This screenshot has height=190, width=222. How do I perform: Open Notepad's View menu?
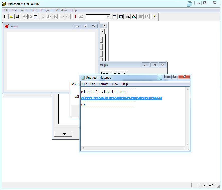coord(115,84)
